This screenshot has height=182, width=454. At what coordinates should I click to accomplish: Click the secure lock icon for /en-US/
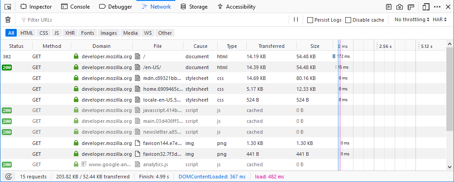(x=76, y=67)
